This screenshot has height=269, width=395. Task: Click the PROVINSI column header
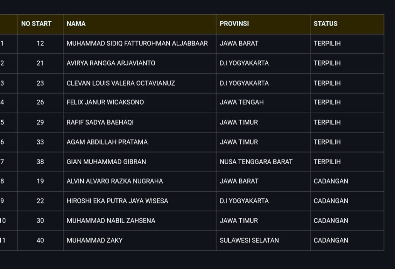[x=234, y=24]
